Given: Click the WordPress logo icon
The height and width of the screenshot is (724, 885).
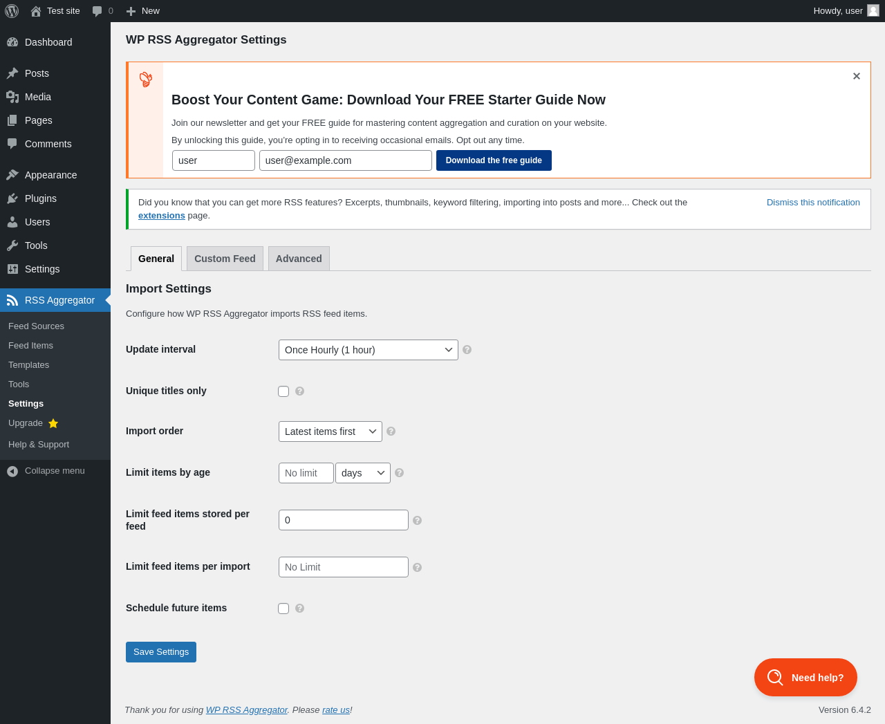Looking at the screenshot, I should 12,11.
